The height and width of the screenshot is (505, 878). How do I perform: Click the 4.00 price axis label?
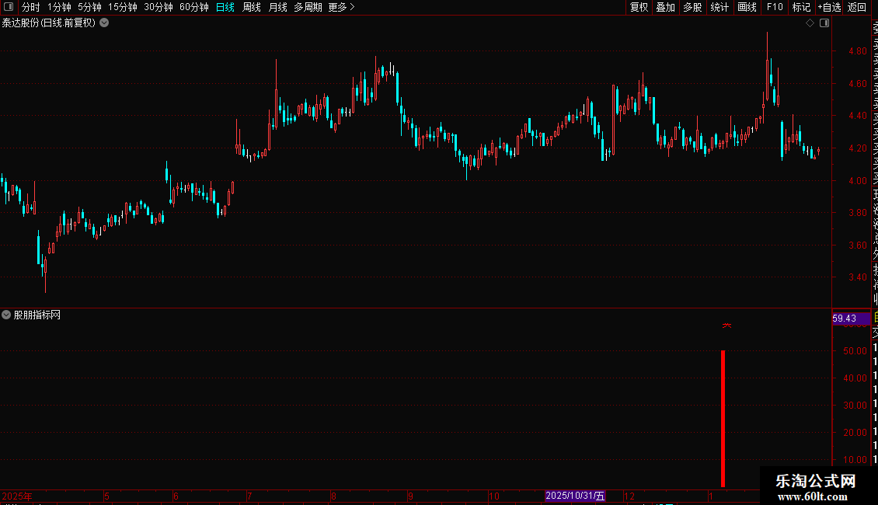tap(857, 181)
